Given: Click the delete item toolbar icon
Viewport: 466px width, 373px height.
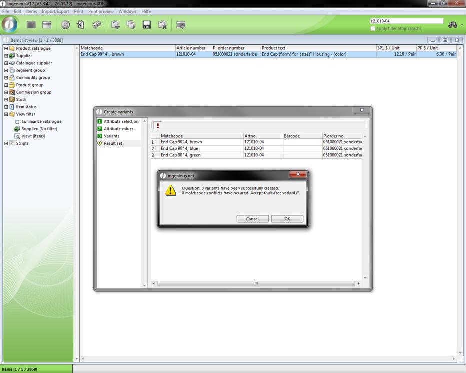Looking at the screenshot, I should (162, 25).
